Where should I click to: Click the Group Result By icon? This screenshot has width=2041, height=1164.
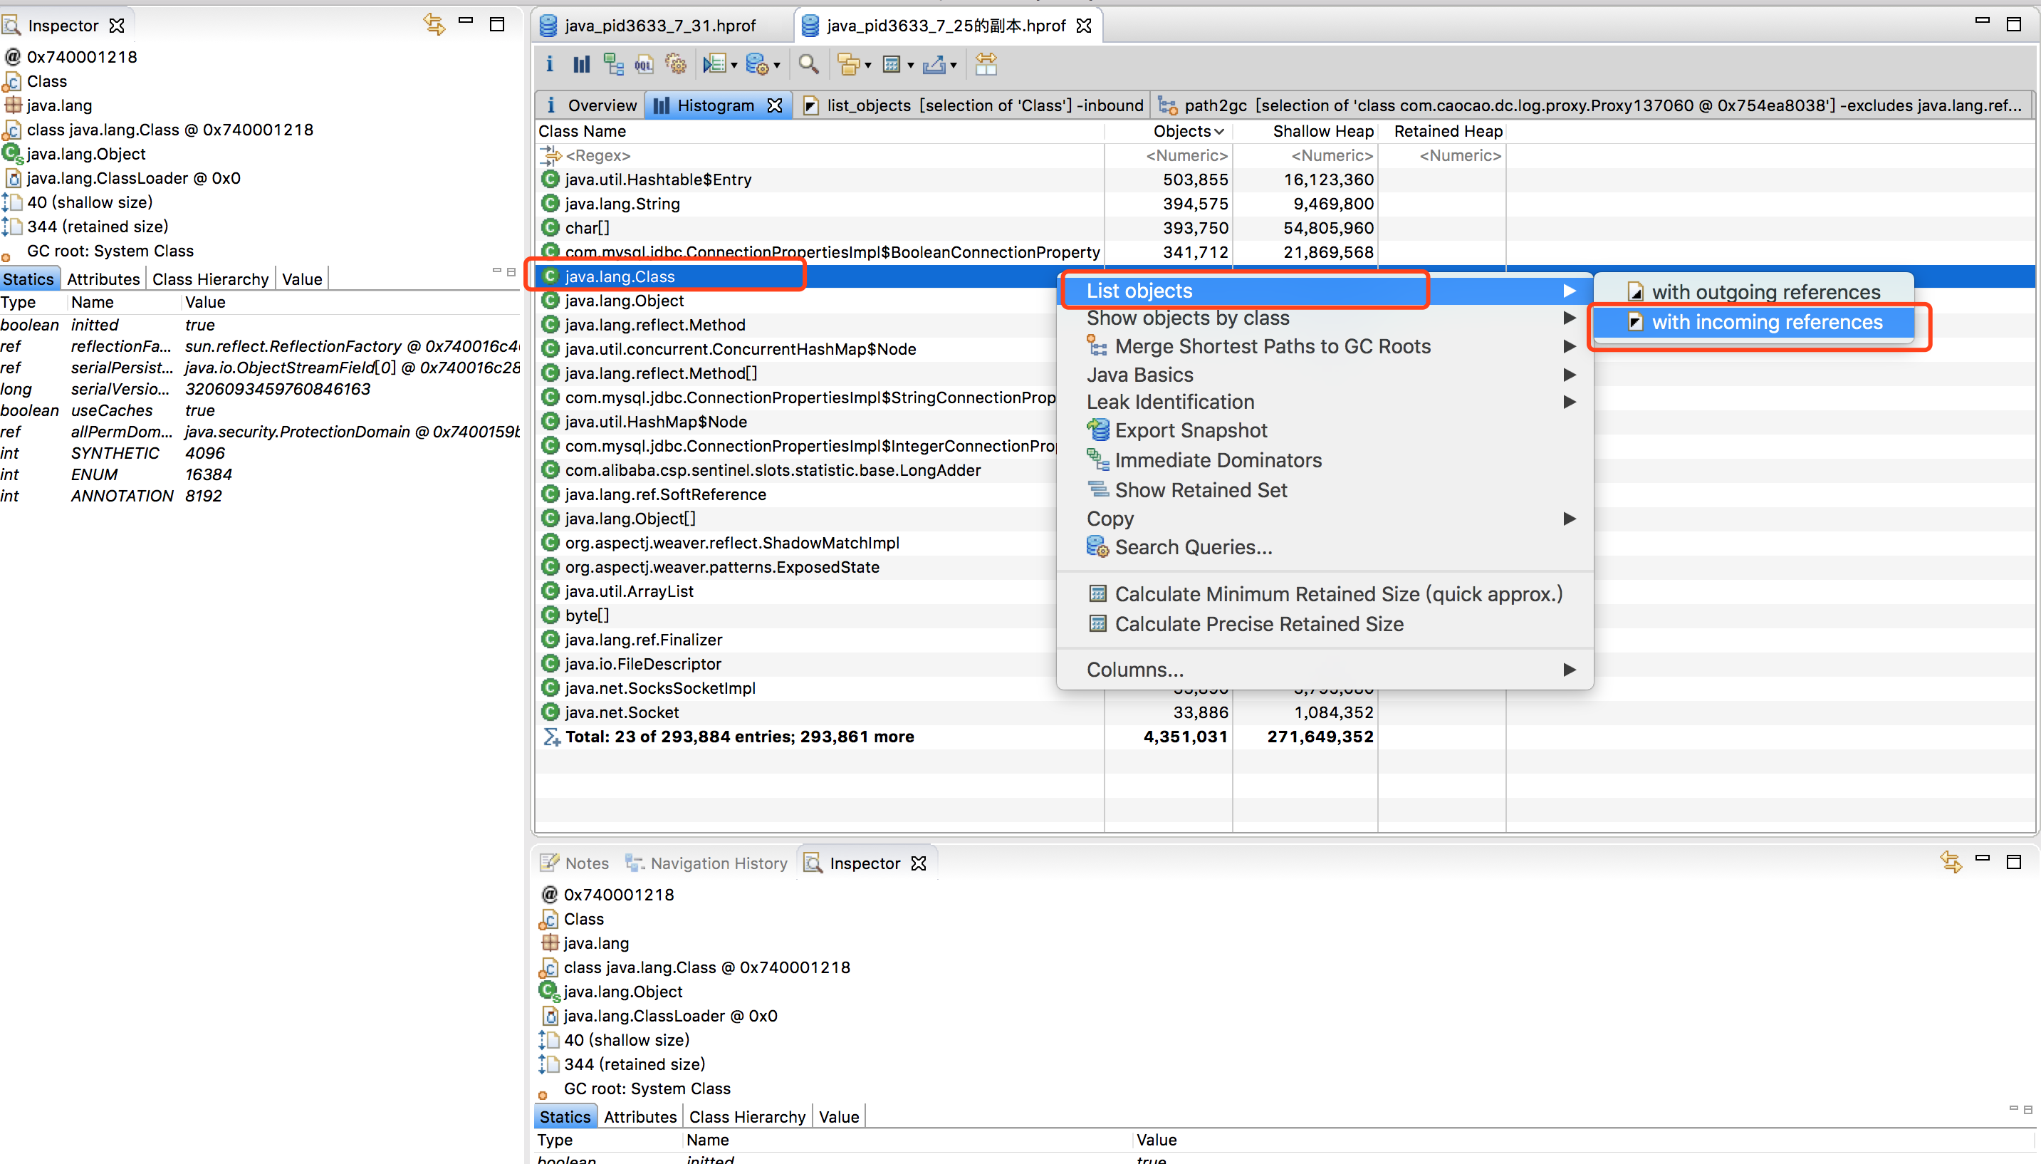point(848,64)
